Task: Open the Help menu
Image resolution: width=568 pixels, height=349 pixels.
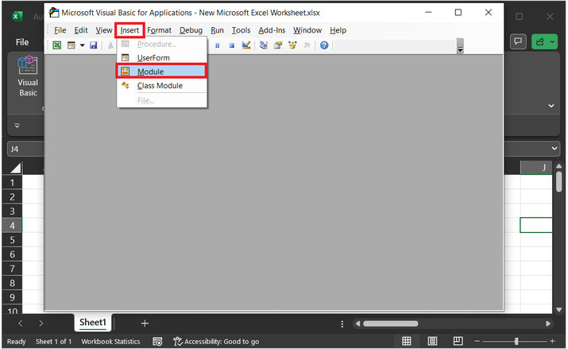Action: pyautogui.click(x=338, y=30)
